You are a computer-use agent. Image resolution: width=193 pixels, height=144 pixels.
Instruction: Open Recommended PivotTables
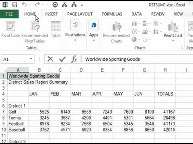(x=35, y=32)
